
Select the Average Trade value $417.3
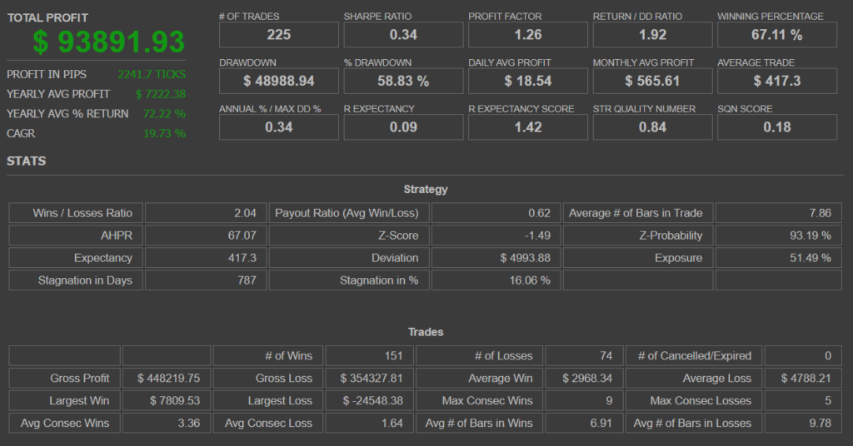(777, 81)
